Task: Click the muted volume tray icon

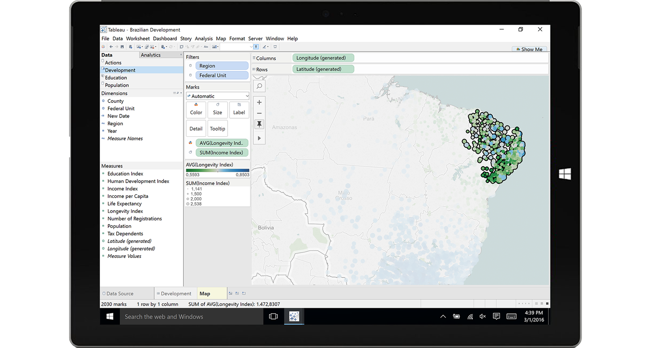Action: pyautogui.click(x=483, y=316)
